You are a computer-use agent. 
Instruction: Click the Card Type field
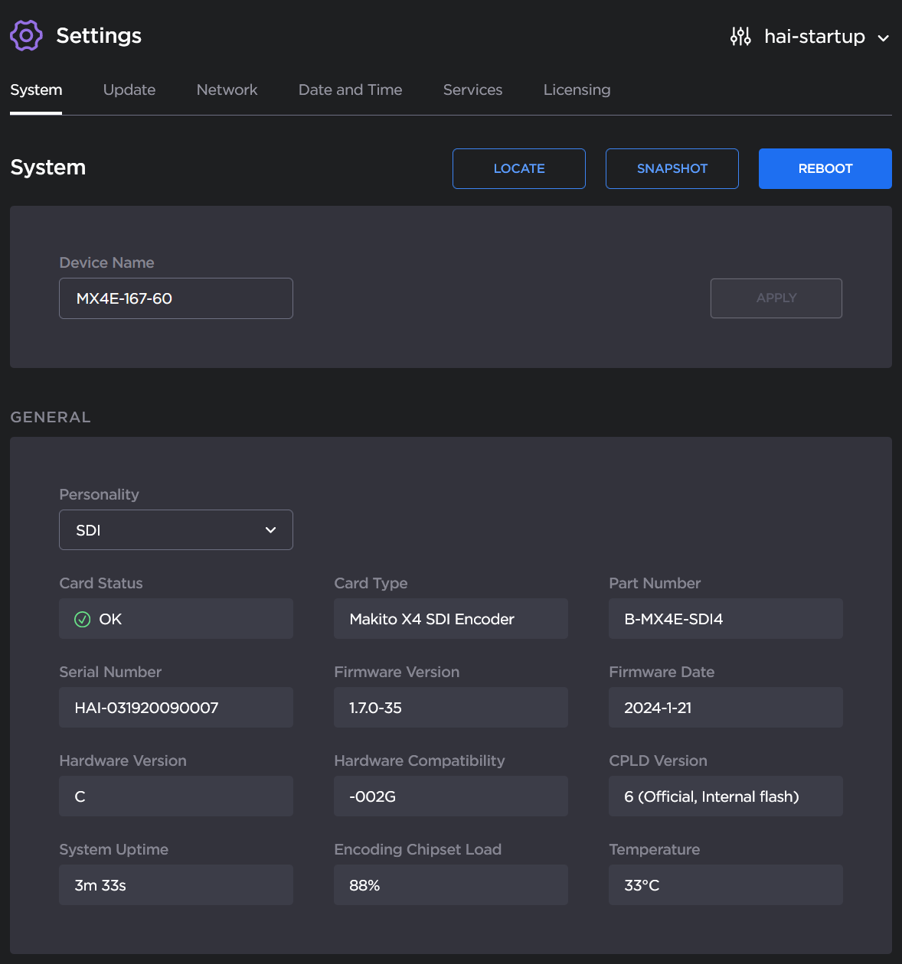tap(450, 619)
